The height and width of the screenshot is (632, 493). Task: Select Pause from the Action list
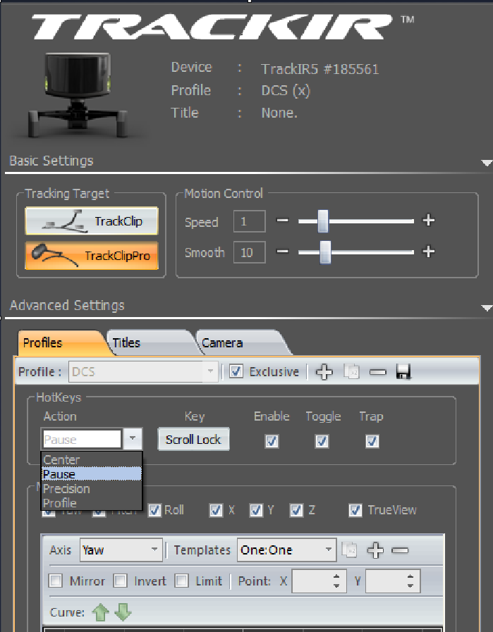point(92,474)
